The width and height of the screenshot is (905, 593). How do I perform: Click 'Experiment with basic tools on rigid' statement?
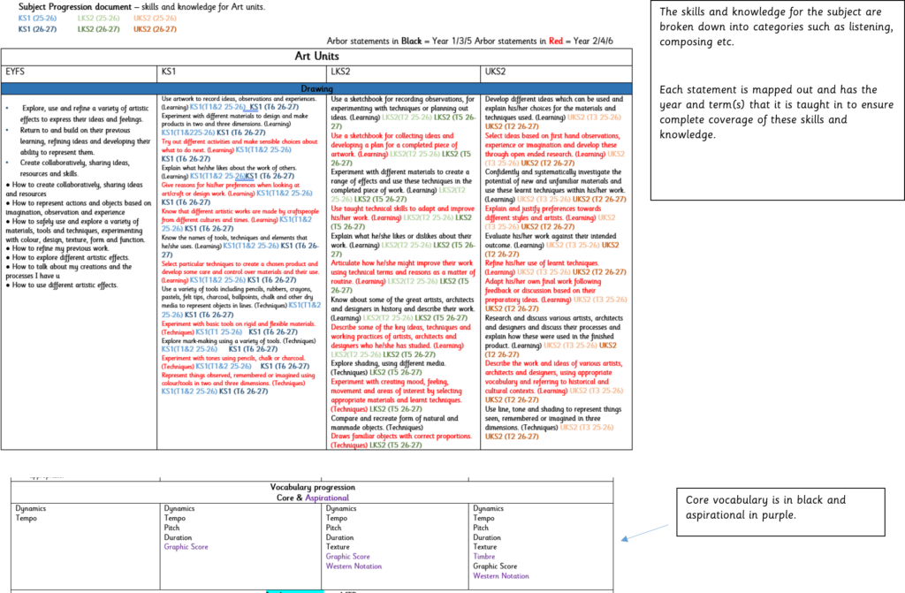(239, 328)
